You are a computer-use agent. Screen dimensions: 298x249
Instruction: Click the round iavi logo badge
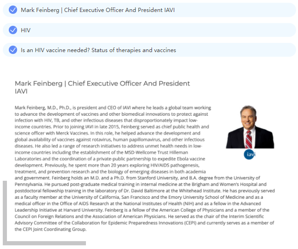click(x=249, y=154)
